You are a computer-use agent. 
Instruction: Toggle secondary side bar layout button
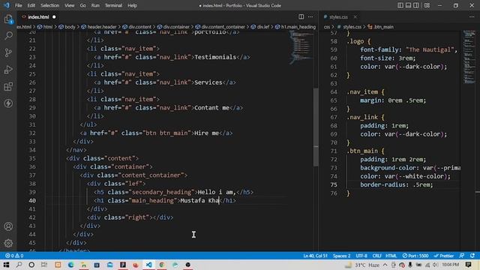click(416, 5)
